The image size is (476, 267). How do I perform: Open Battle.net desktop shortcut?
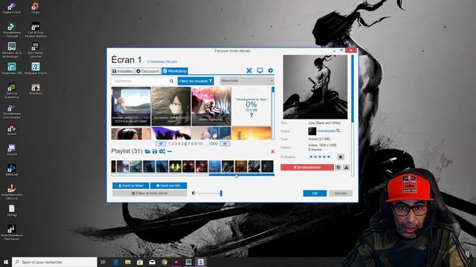[12, 170]
